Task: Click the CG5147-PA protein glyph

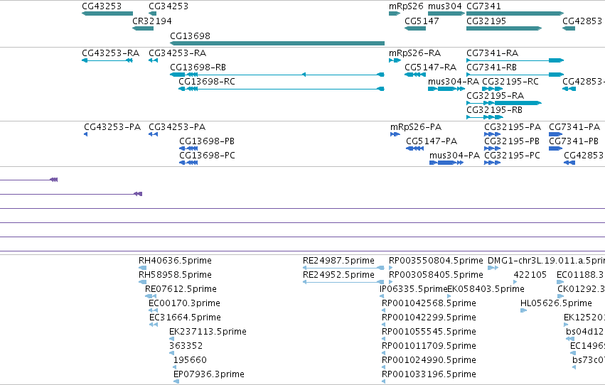Action: 415,148
